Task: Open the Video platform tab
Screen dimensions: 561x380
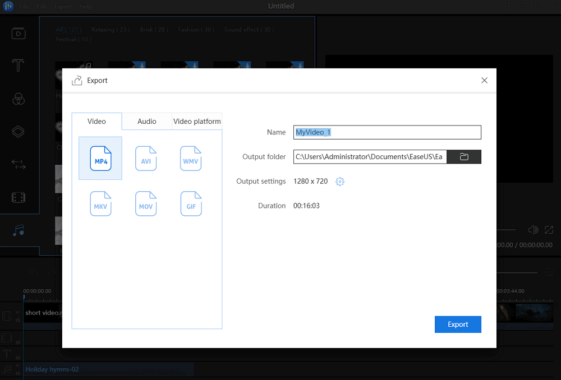Action: point(197,122)
